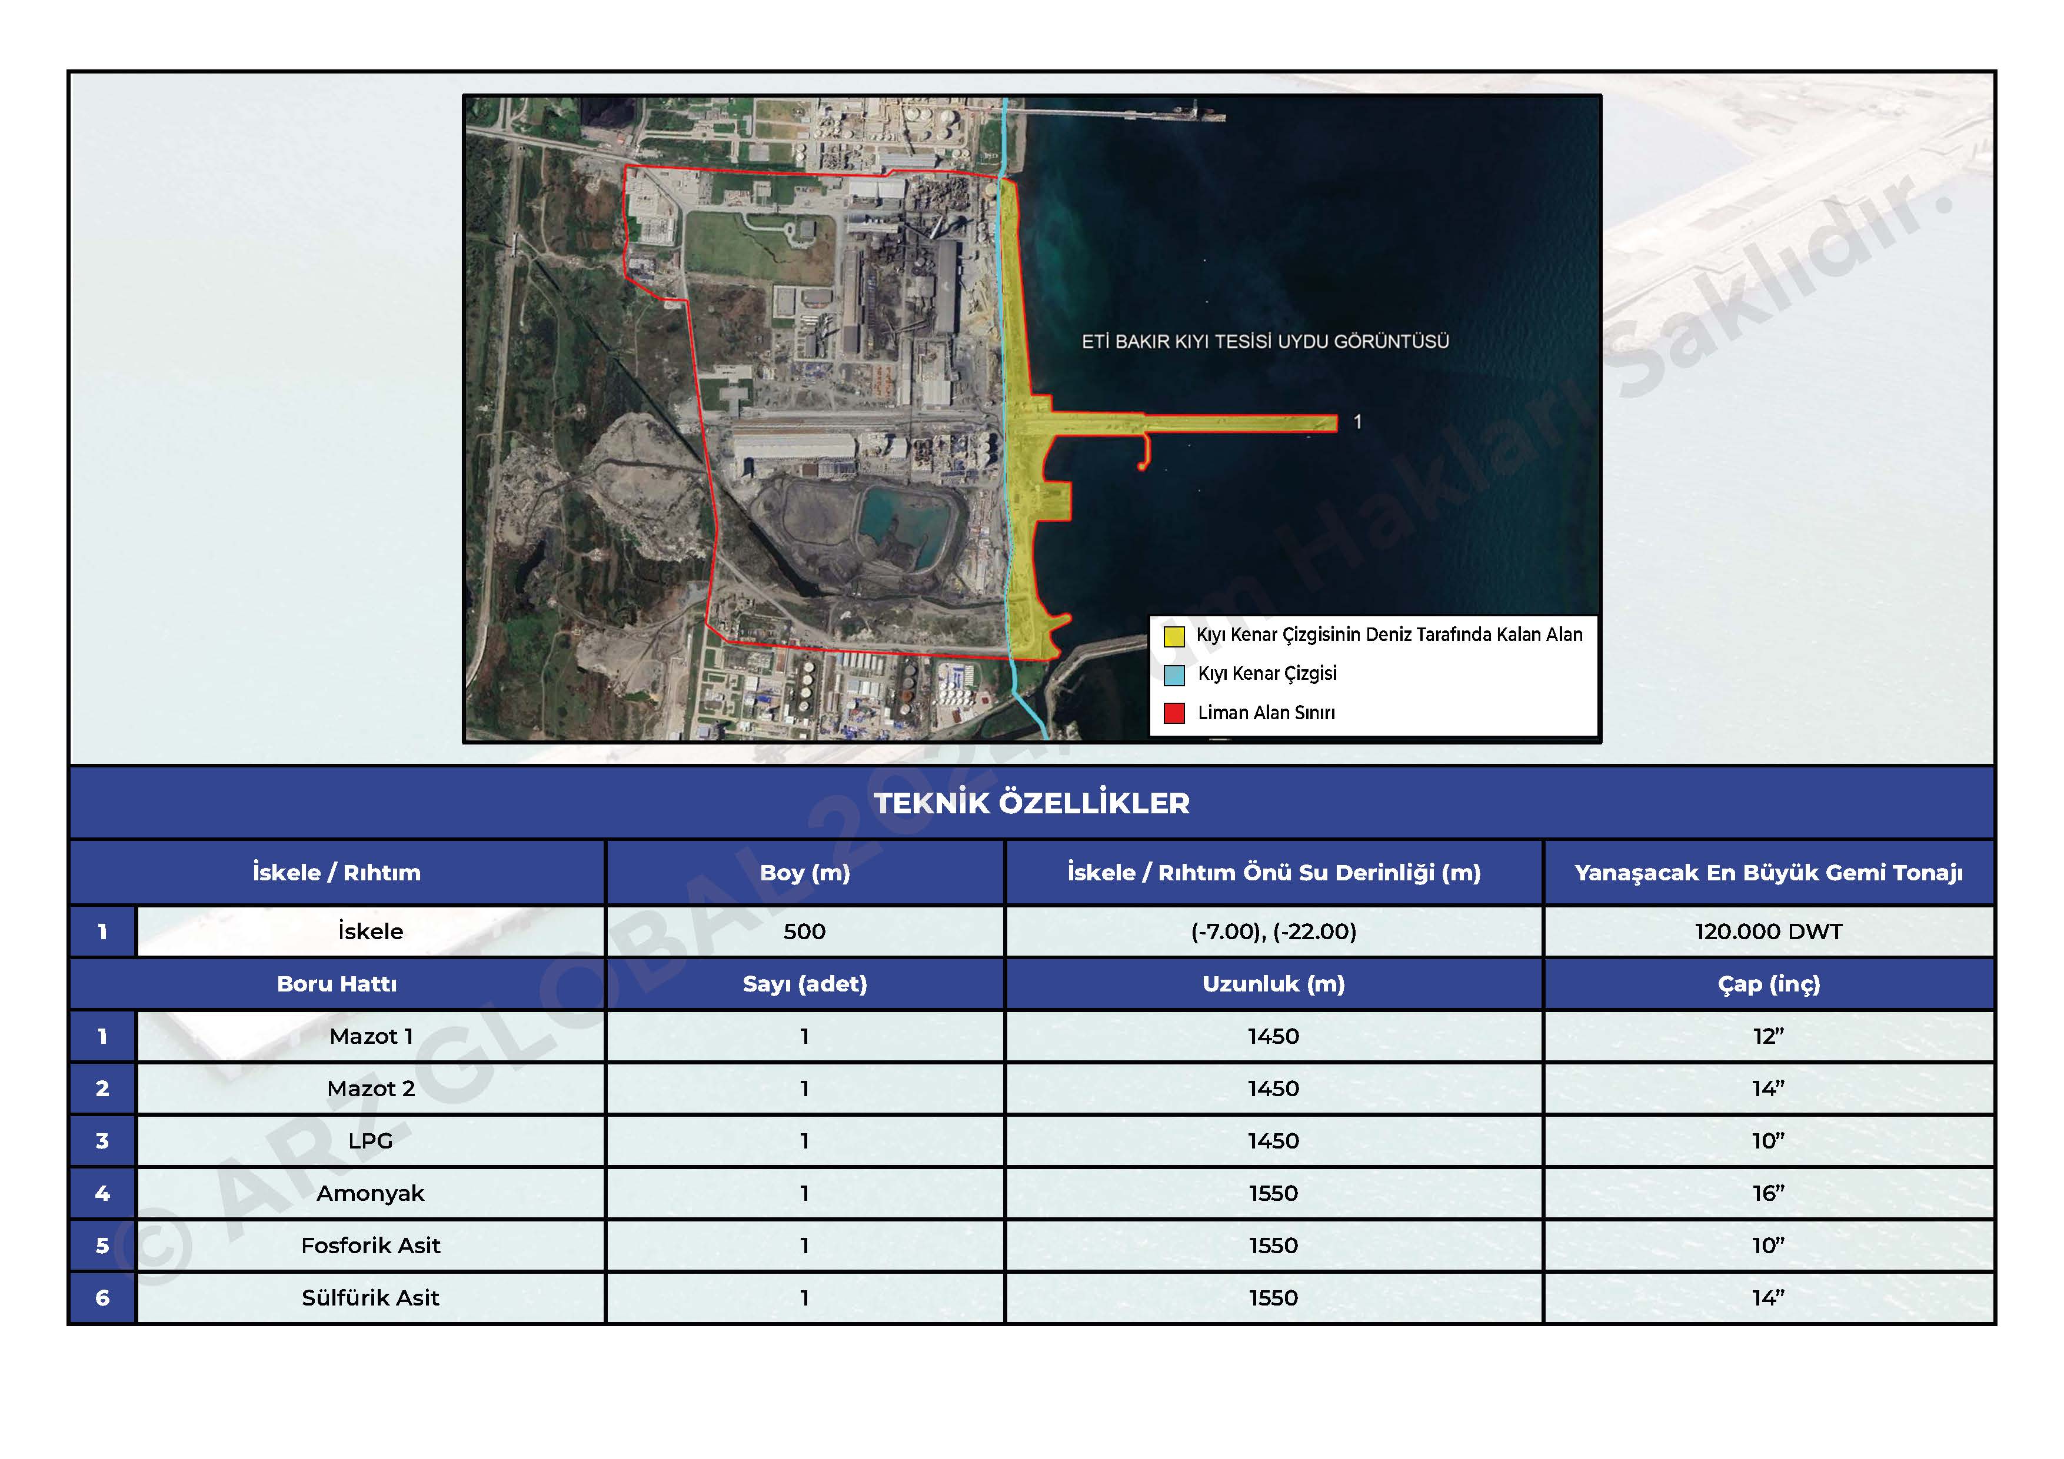Image resolution: width=2064 pixels, height=1459 pixels.
Task: Select the satellite image of the facility
Action: (1032, 419)
